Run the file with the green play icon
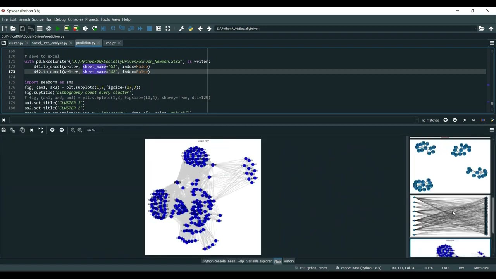 pyautogui.click(x=58, y=28)
